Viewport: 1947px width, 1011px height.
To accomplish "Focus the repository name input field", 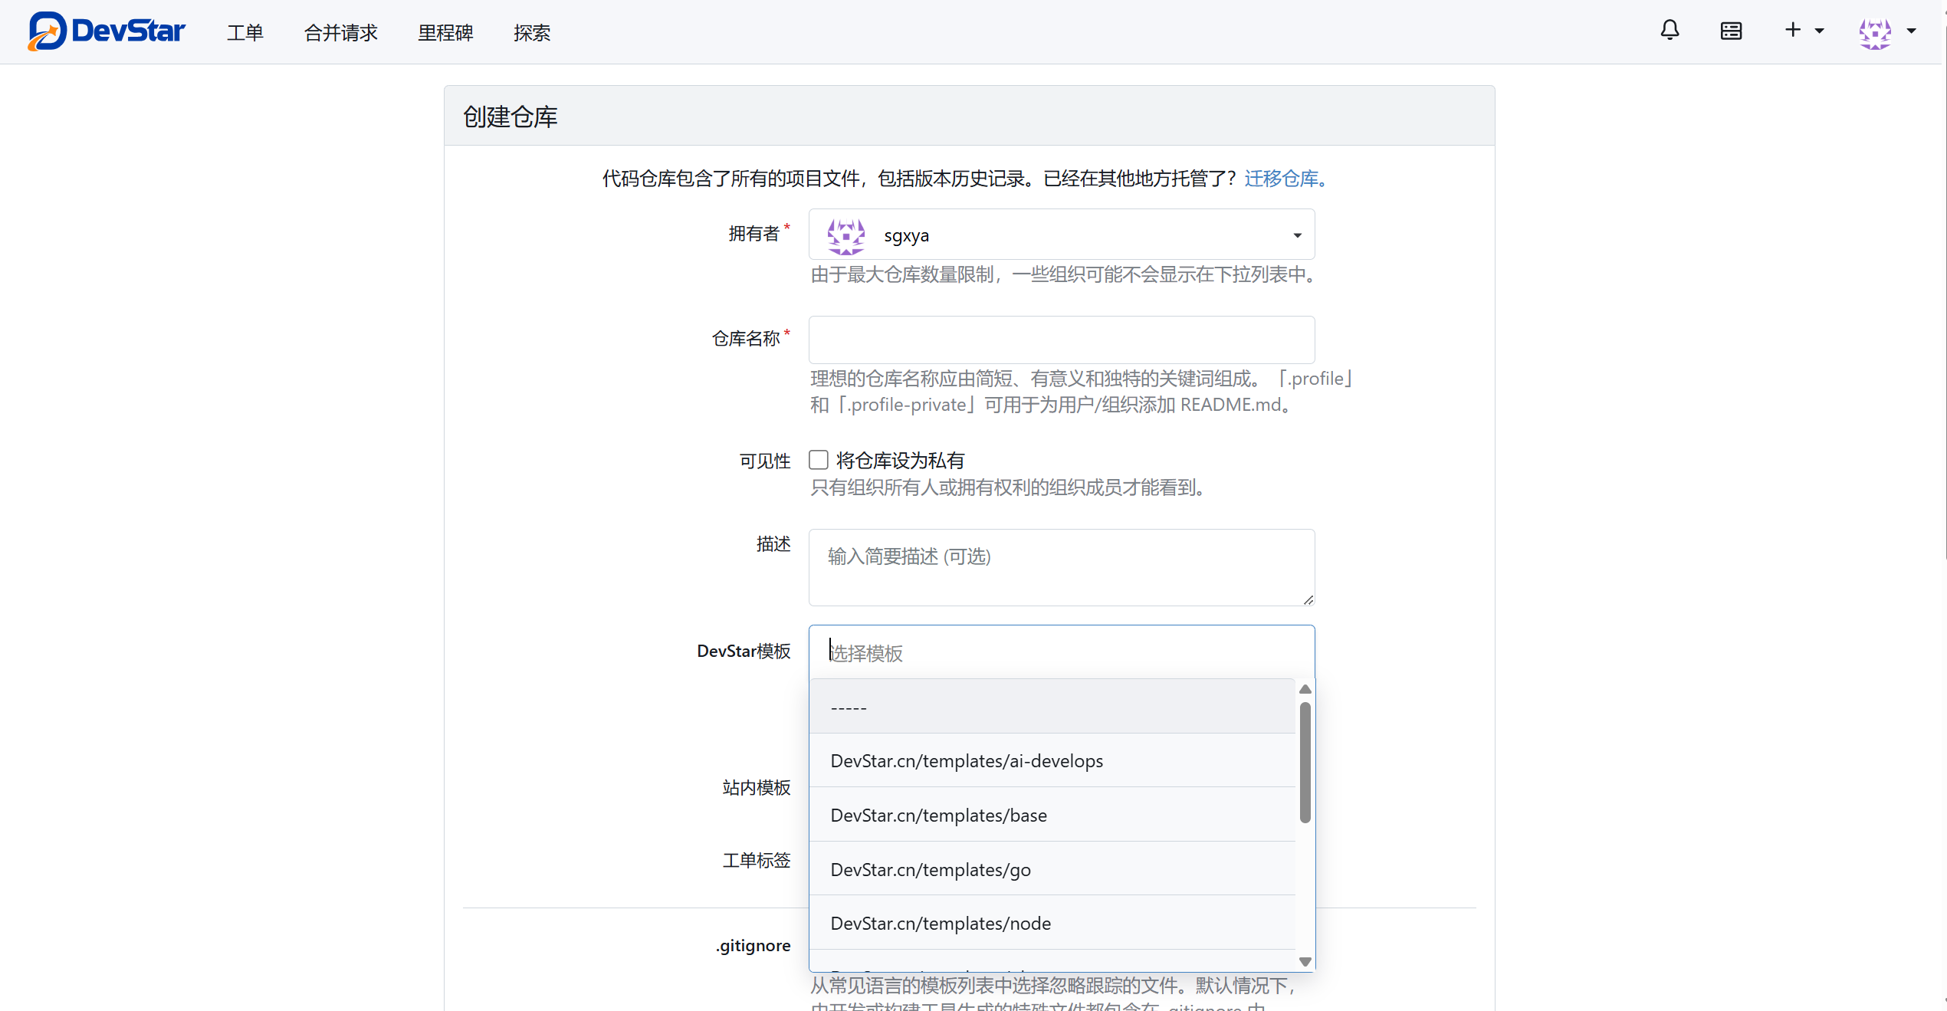I will [x=1061, y=340].
